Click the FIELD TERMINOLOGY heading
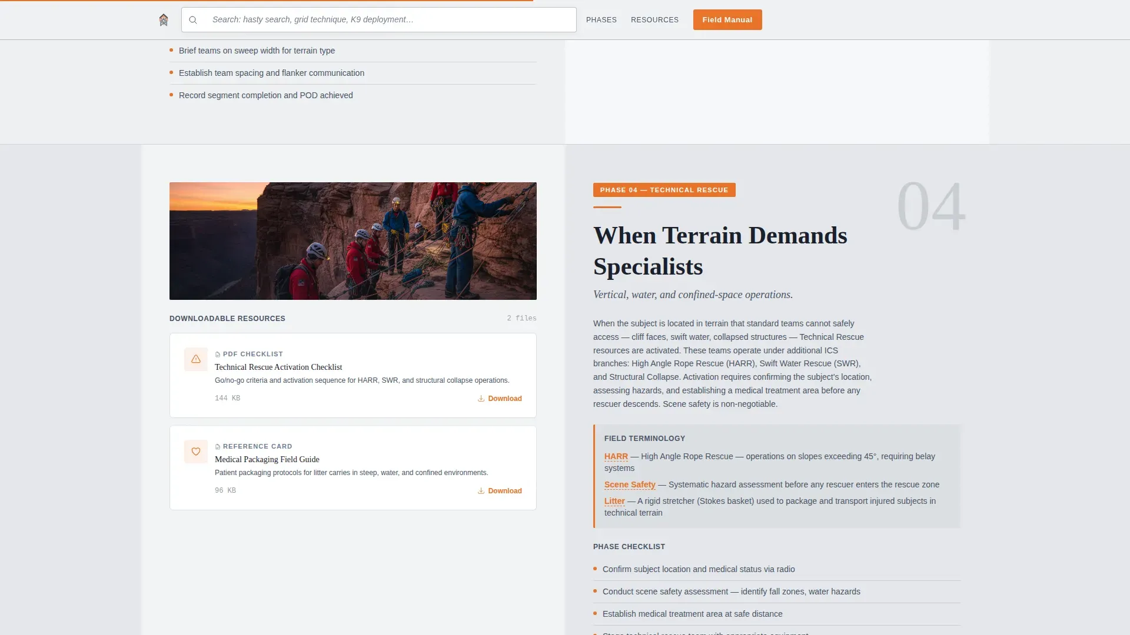Image resolution: width=1130 pixels, height=635 pixels. 644,439
